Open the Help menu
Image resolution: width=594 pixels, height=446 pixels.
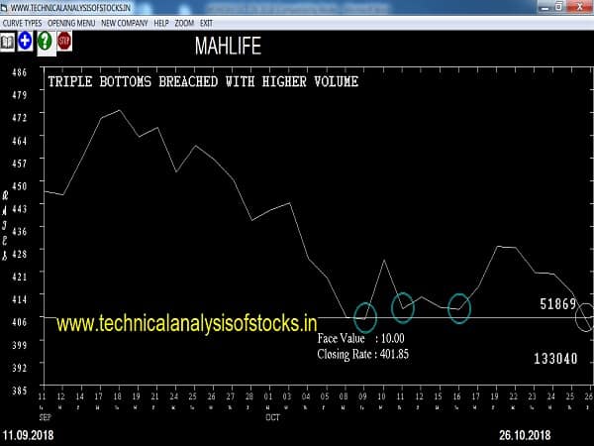pyautogui.click(x=160, y=22)
